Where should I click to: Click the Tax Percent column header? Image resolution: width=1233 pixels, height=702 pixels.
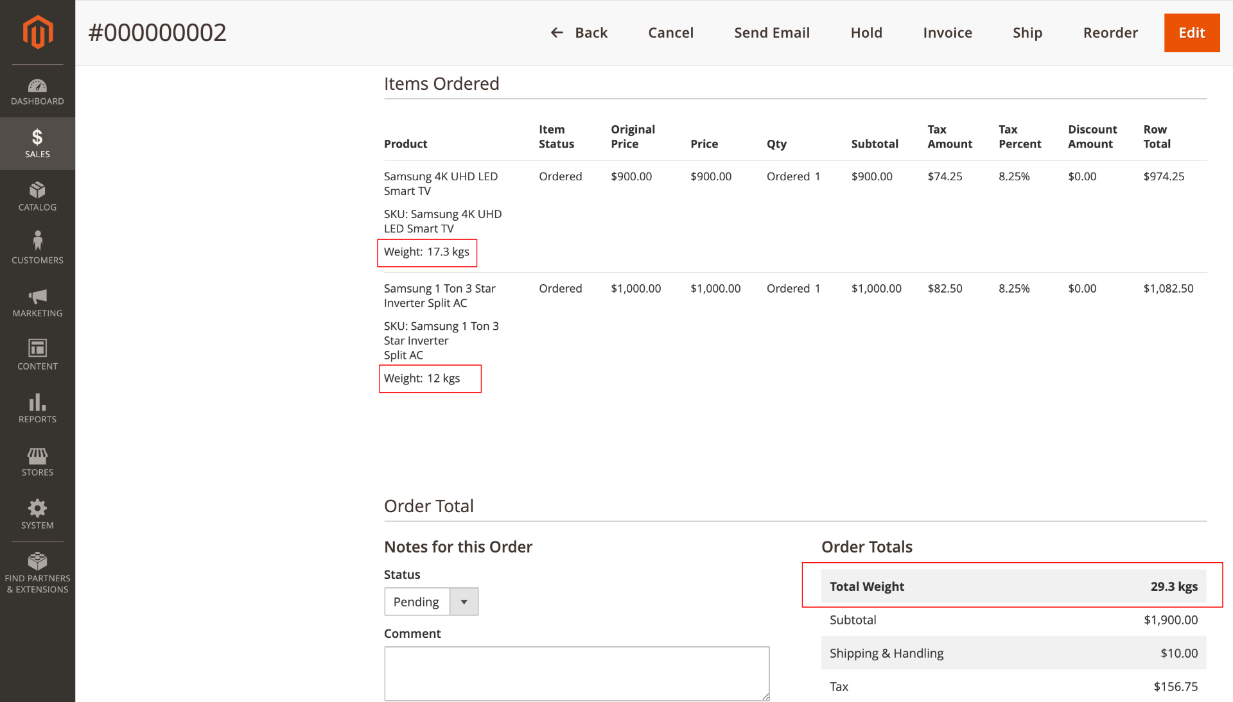pos(1020,137)
